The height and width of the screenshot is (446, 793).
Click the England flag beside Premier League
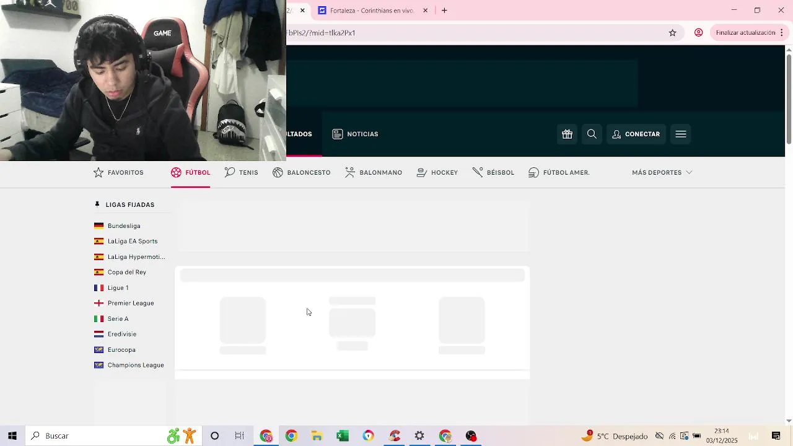[99, 303]
